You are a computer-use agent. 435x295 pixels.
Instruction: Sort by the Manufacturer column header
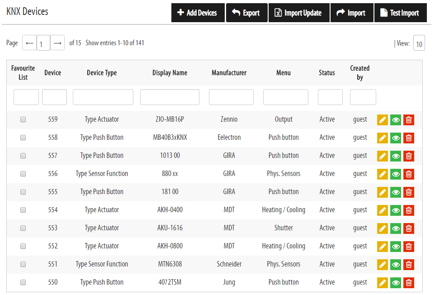pos(229,73)
